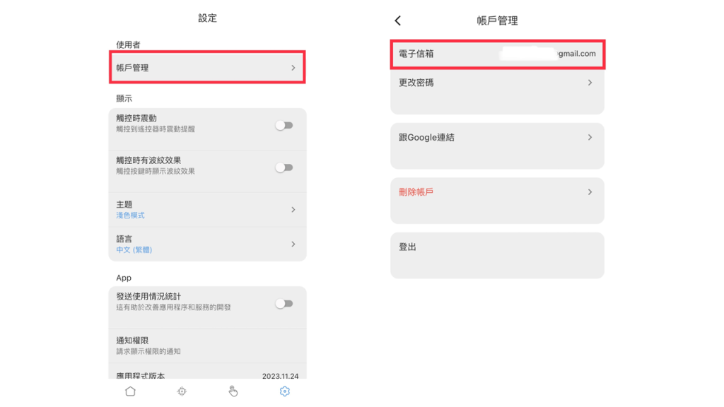The height and width of the screenshot is (407, 724).
Task: Open the 刪除帳戶 row chevron
Action: 590,192
